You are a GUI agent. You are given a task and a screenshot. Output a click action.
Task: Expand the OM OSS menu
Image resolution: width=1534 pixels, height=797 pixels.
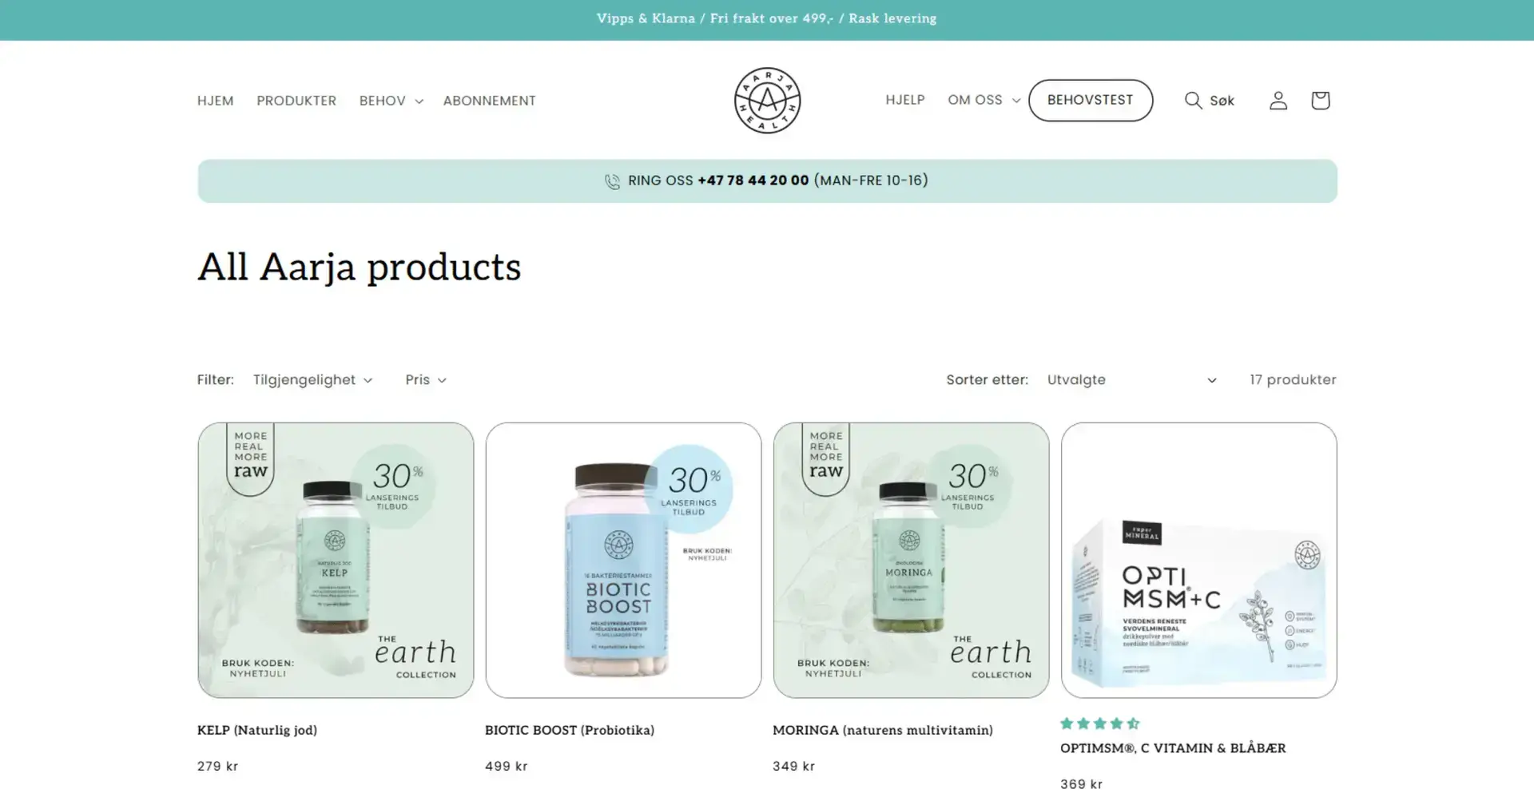[x=984, y=100]
